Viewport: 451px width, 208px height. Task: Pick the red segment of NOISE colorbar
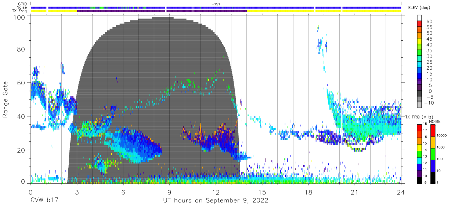[433, 131]
